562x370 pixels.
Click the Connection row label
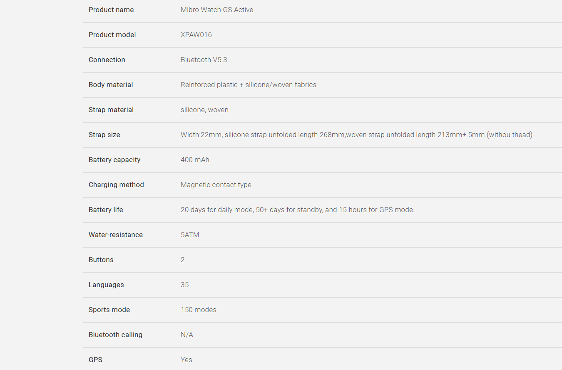tap(107, 60)
